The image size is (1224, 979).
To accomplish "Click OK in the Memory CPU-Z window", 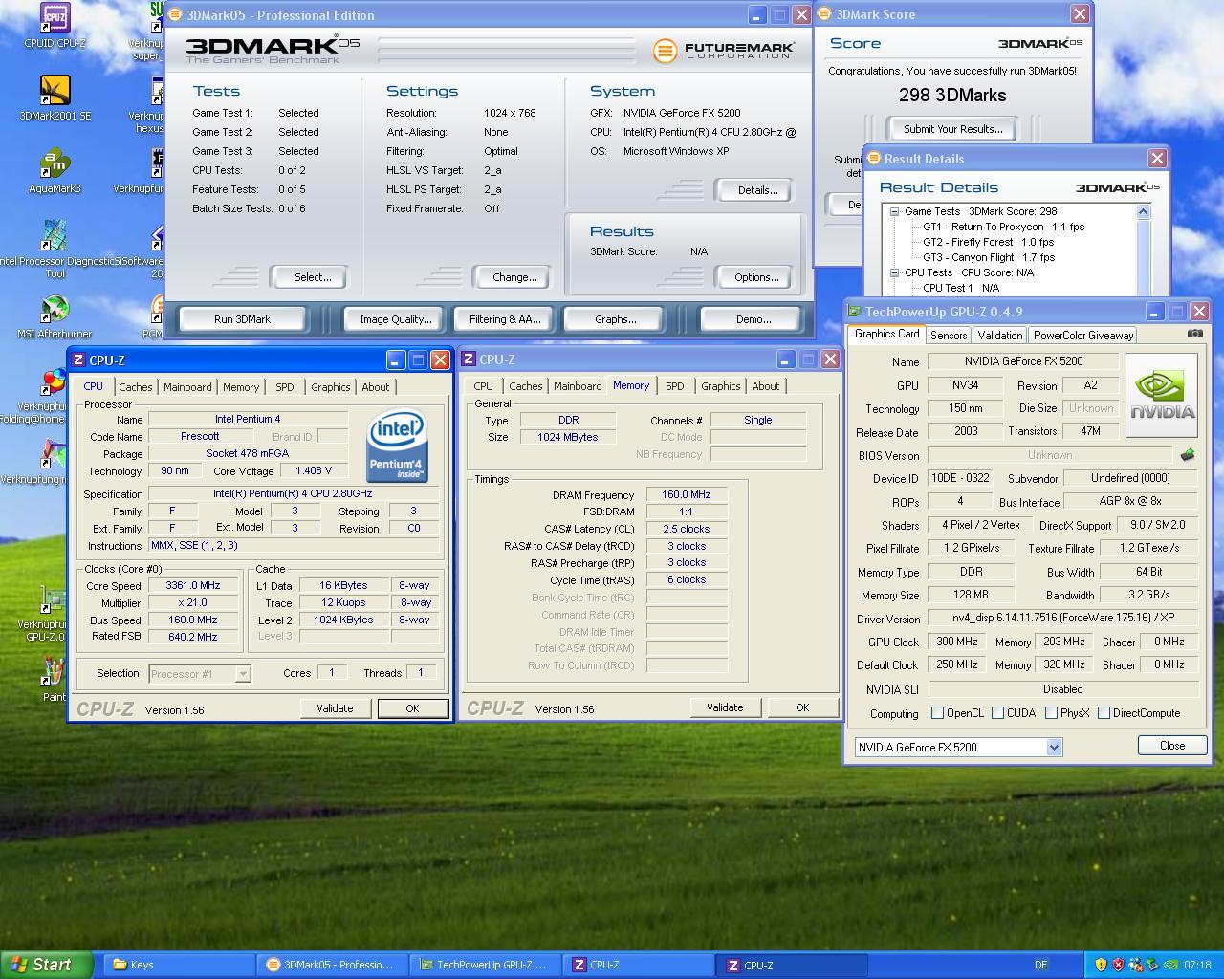I will coord(802,707).
